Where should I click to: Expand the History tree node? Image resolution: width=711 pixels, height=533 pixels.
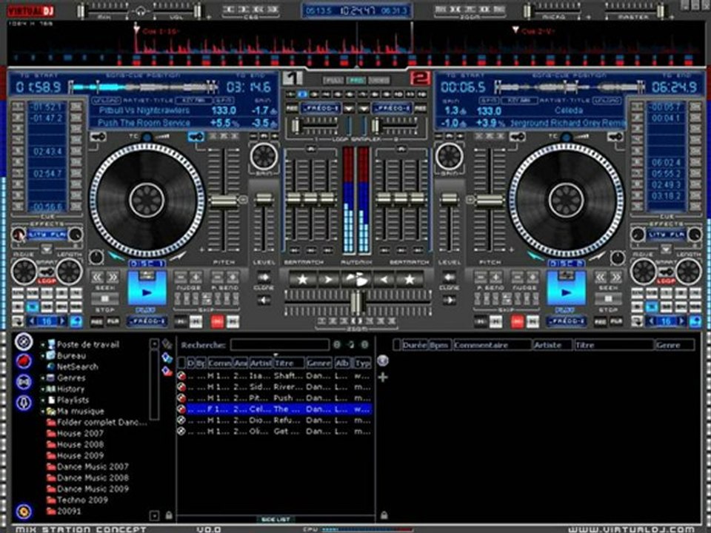coord(43,389)
